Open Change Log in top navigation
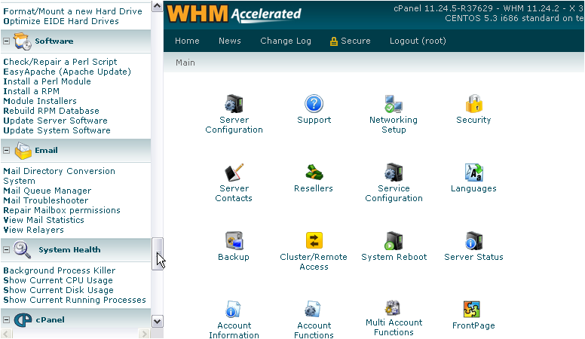The width and height of the screenshot is (585, 339). 286,41
